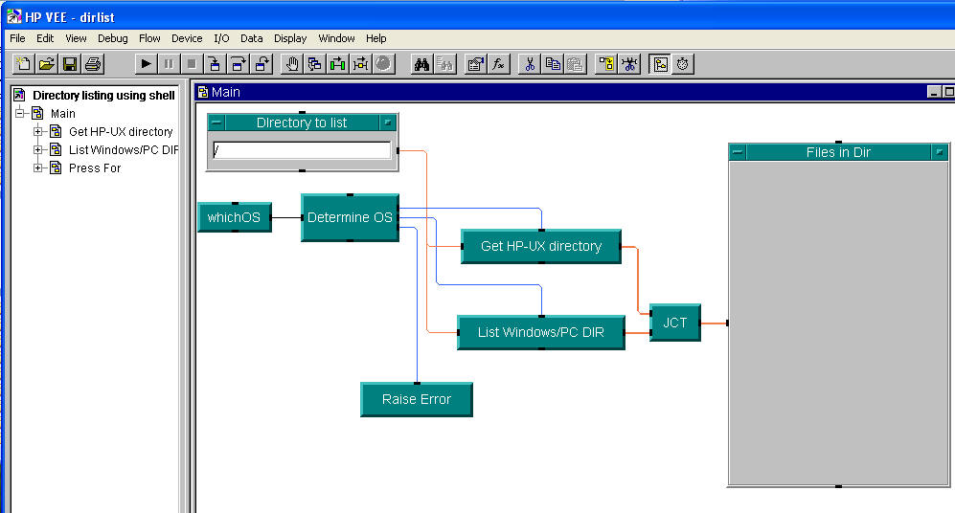Open the Device menu
This screenshot has width=955, height=513.
pyautogui.click(x=187, y=38)
